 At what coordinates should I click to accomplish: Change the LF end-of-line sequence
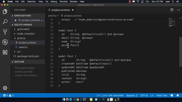tap(152, 95)
